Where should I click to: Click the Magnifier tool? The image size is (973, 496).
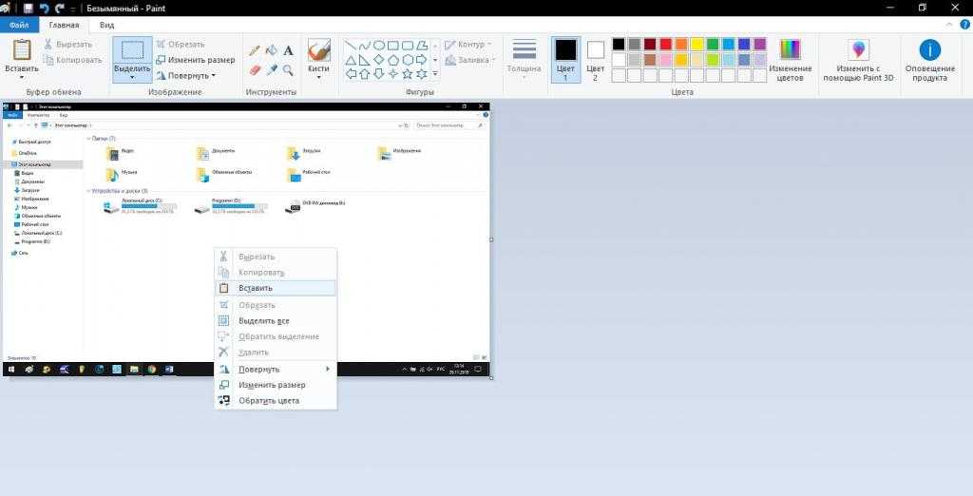(x=288, y=69)
